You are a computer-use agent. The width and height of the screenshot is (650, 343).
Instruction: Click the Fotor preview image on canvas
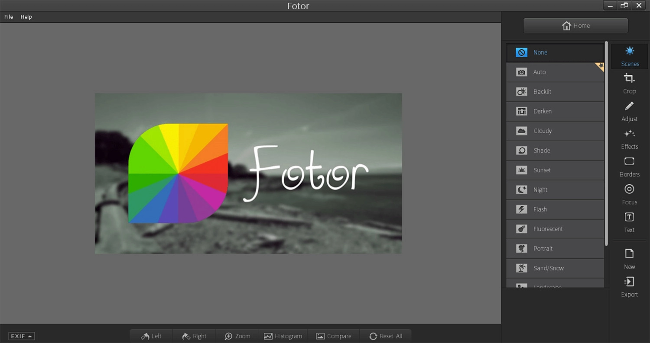coord(248,173)
